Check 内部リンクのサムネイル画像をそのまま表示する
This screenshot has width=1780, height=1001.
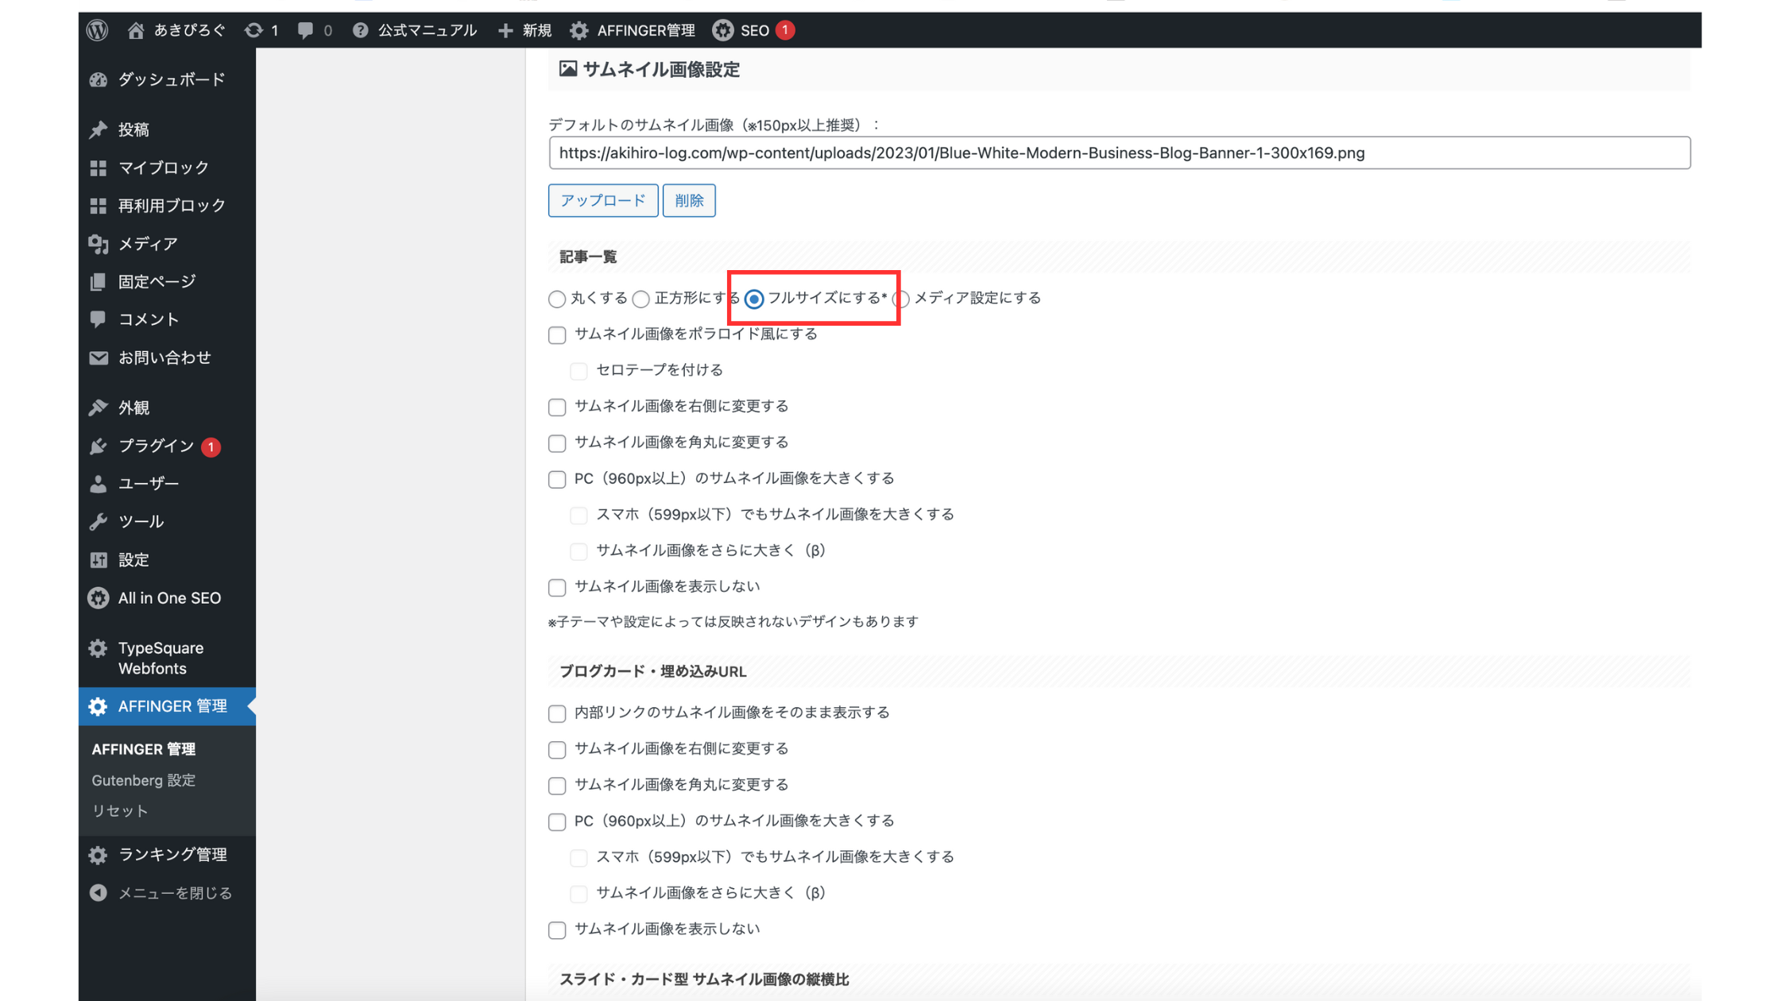click(557, 713)
